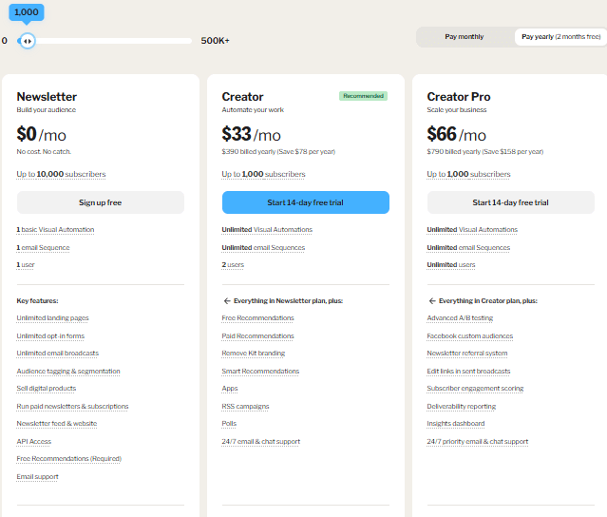607x517 pixels.
Task: Start 14-day free trial for Creator plan
Action: [306, 202]
